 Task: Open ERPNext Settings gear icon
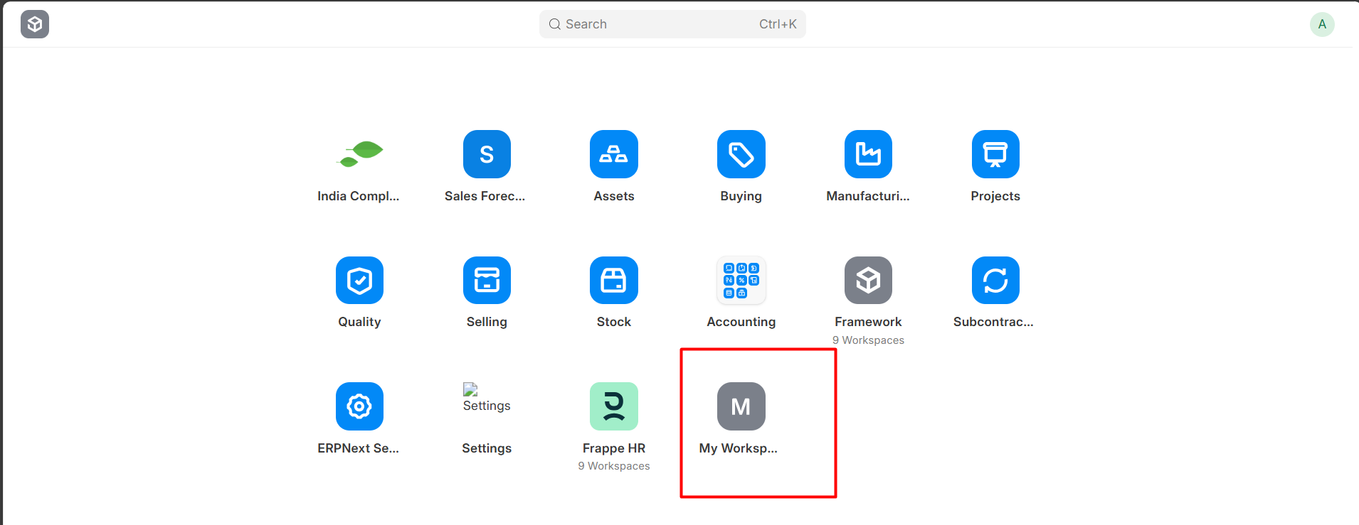(359, 406)
